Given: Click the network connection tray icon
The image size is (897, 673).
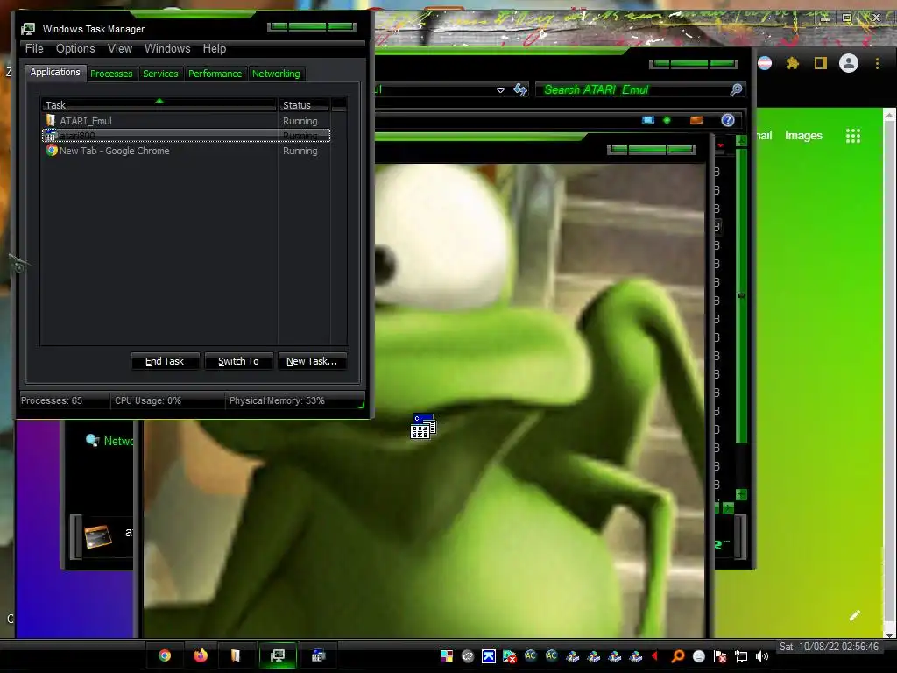Looking at the screenshot, I should [741, 656].
